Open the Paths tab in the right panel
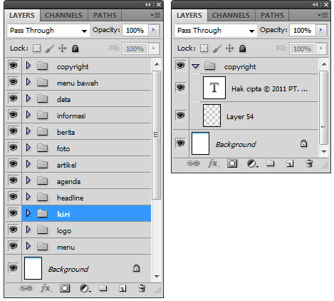This screenshot has width=334, height=301. click(272, 16)
